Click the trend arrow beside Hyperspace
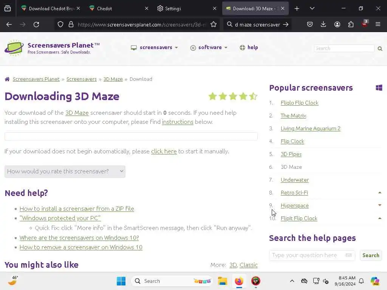This screenshot has height=290, width=387. pos(380,205)
